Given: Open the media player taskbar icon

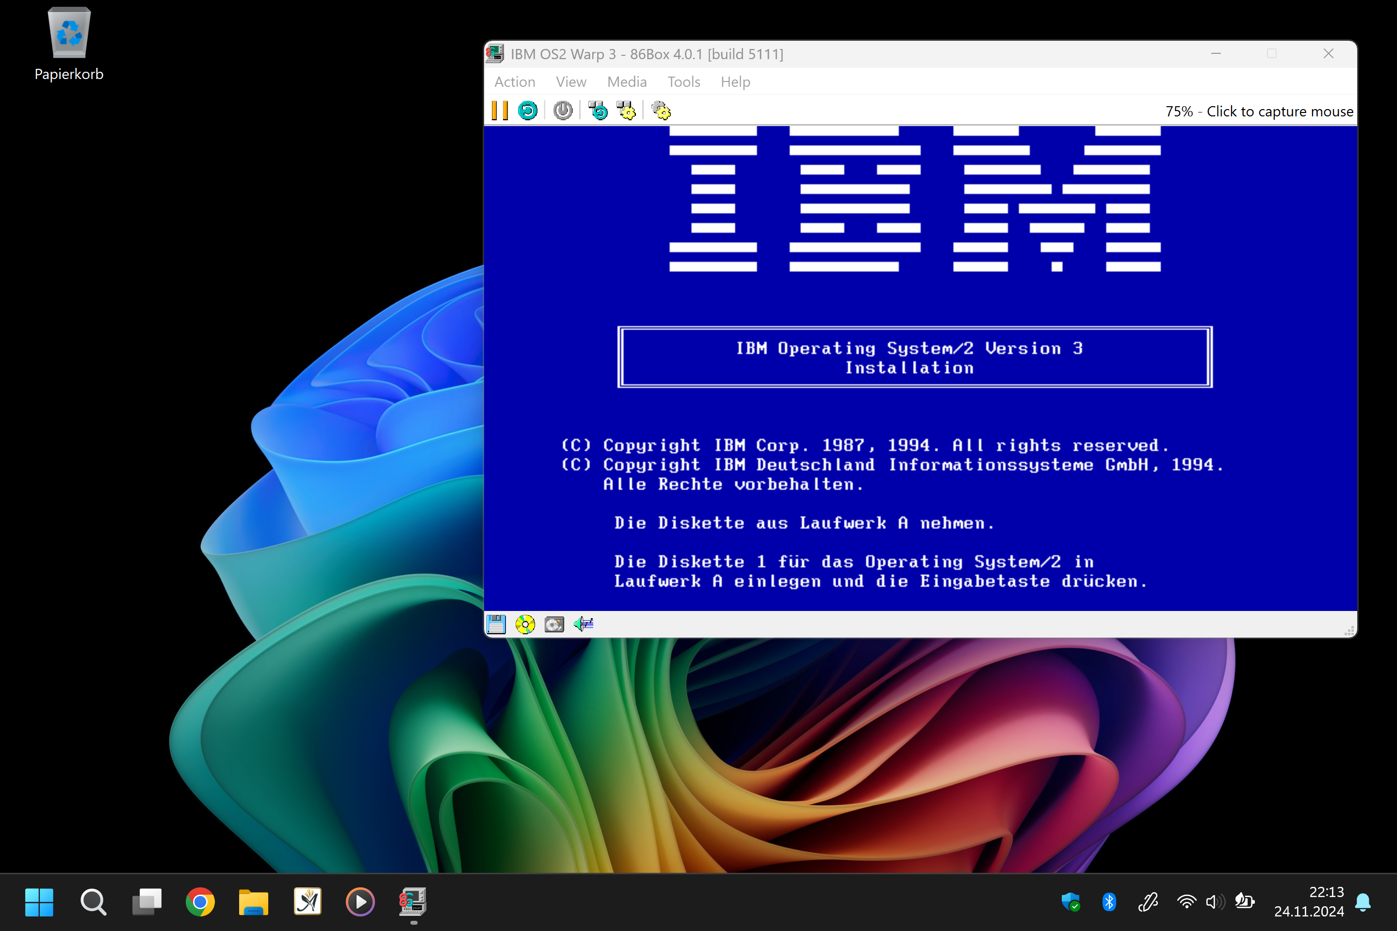Looking at the screenshot, I should 360,902.
